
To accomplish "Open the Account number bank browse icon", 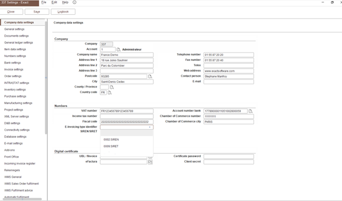I will (x=251, y=111).
